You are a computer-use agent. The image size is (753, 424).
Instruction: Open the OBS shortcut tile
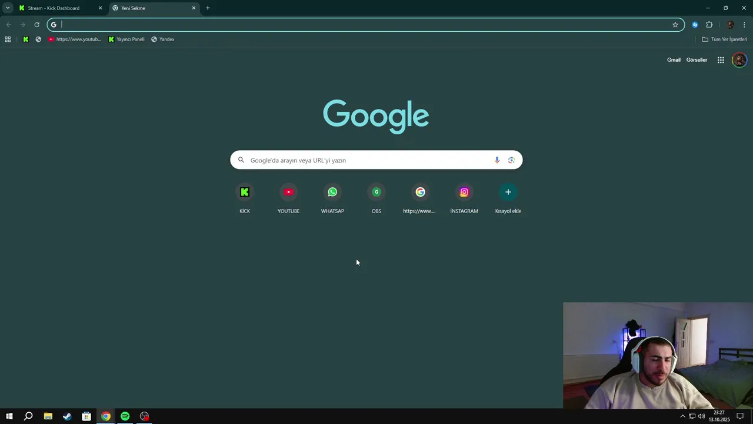click(x=376, y=198)
